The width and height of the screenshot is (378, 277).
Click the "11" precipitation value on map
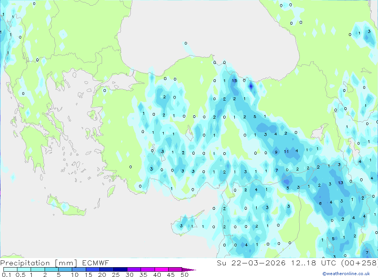pyautogui.click(x=286, y=152)
